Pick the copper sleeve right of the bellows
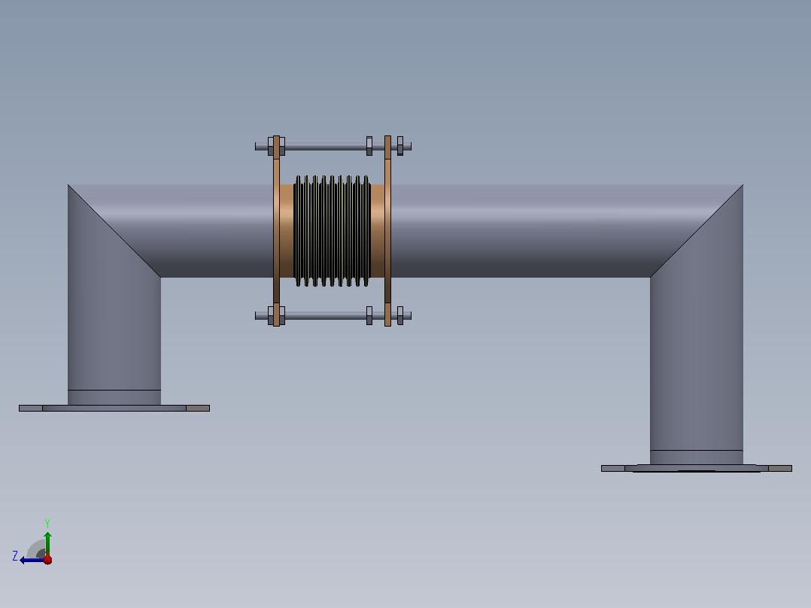 [x=378, y=231]
